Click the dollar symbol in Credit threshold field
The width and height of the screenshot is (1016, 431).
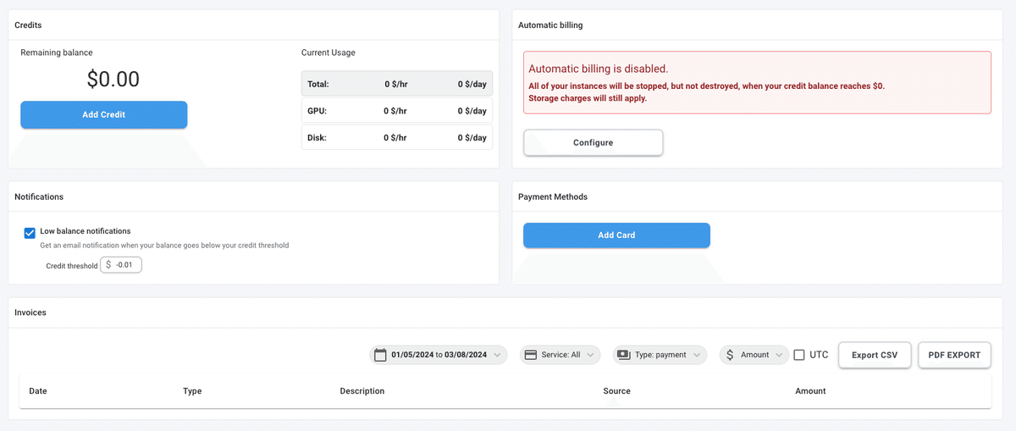(108, 265)
